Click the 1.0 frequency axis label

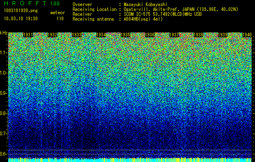[x=4, y=73]
